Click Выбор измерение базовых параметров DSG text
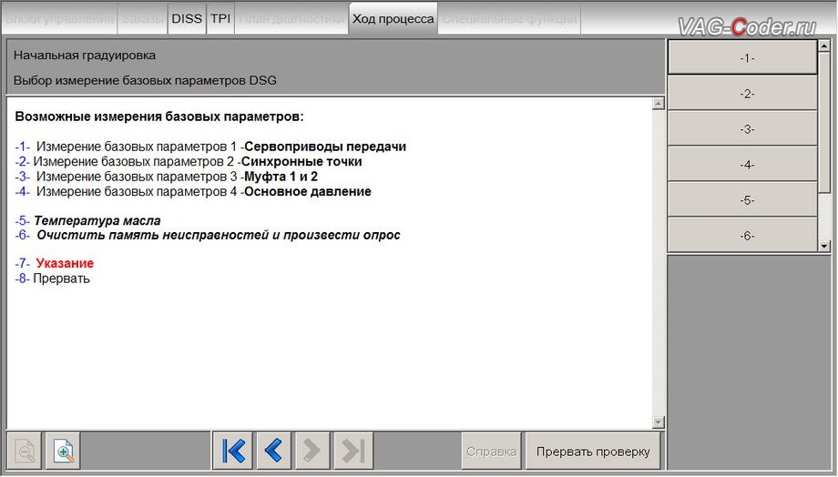Viewport: 838px width, 477px height. point(145,81)
